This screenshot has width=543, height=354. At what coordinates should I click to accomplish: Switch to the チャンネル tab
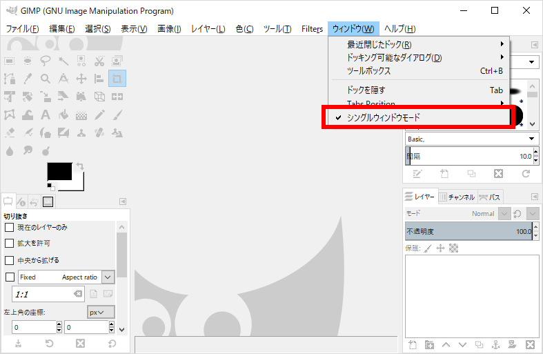[x=458, y=197]
